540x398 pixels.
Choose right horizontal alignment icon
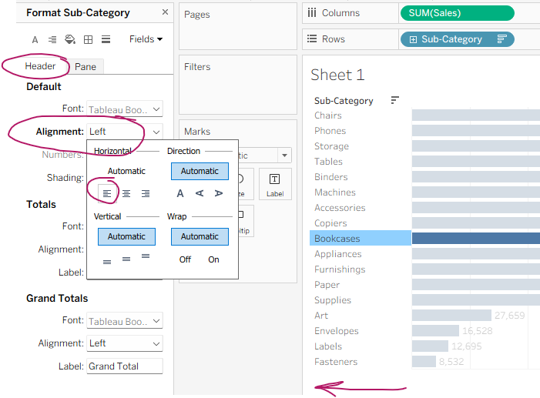click(146, 193)
